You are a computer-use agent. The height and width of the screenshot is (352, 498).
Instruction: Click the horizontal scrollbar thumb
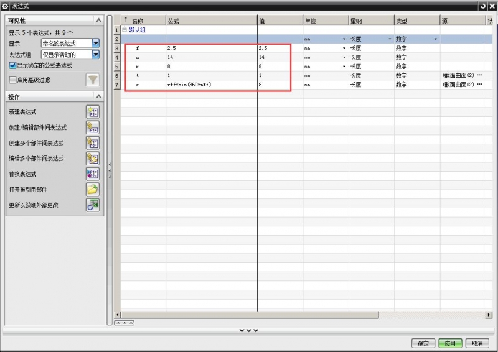coord(250,315)
